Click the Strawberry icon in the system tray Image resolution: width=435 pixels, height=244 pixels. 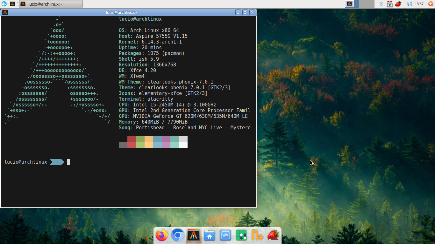tap(398, 4)
